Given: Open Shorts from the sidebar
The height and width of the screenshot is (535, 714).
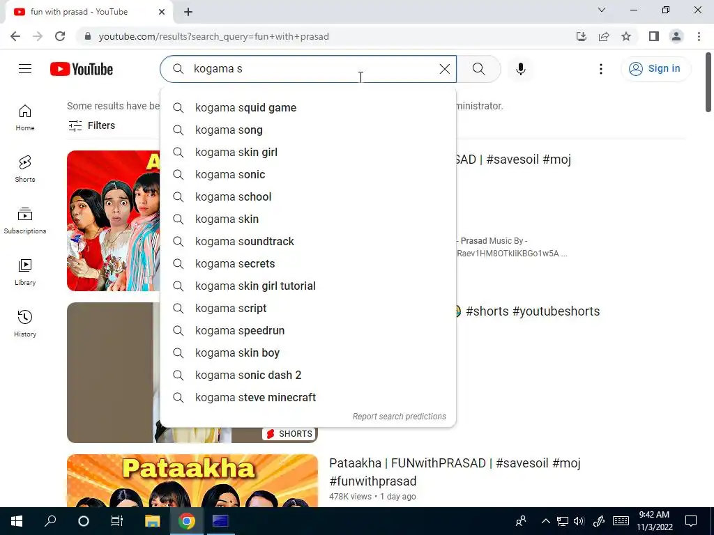Looking at the screenshot, I should click(25, 169).
